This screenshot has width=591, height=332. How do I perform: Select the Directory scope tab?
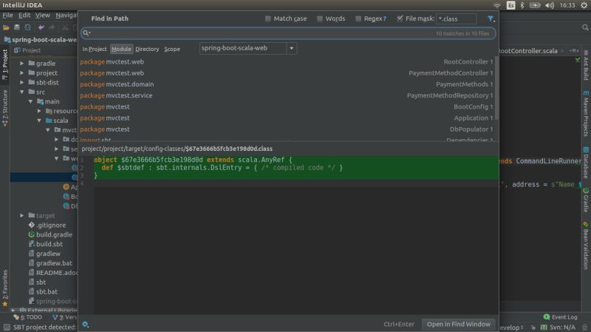pos(147,49)
